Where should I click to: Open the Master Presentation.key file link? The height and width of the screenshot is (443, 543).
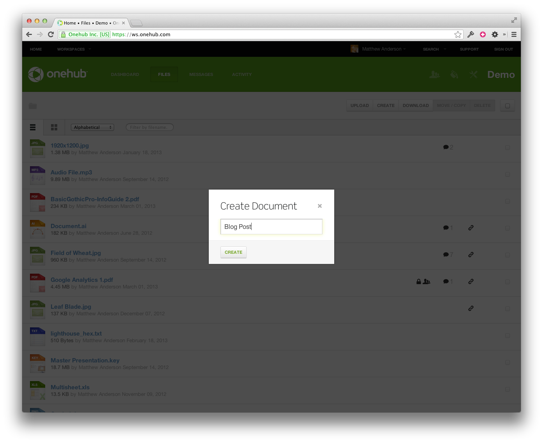click(x=85, y=360)
